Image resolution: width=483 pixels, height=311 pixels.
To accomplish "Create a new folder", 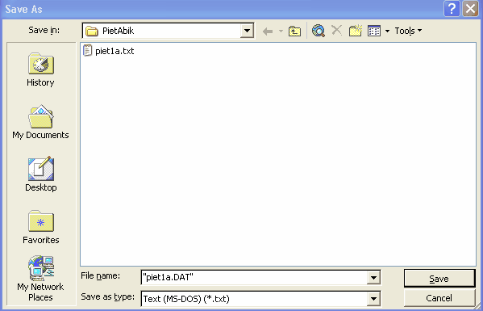I will pyautogui.click(x=355, y=31).
